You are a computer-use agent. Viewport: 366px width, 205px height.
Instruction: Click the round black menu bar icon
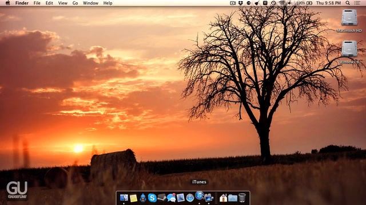(x=249, y=3)
